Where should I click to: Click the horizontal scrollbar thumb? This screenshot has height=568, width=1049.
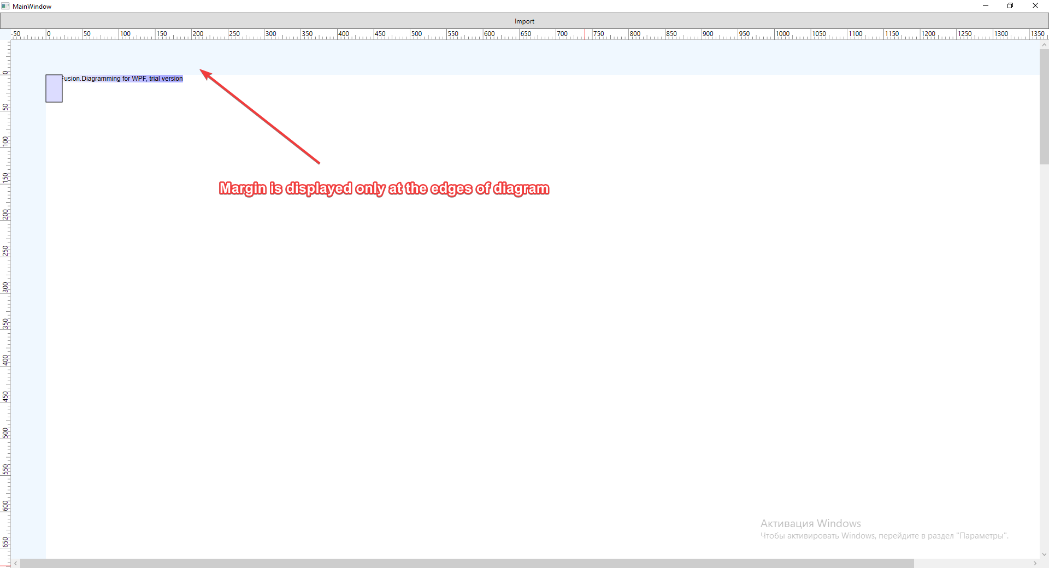point(467,563)
